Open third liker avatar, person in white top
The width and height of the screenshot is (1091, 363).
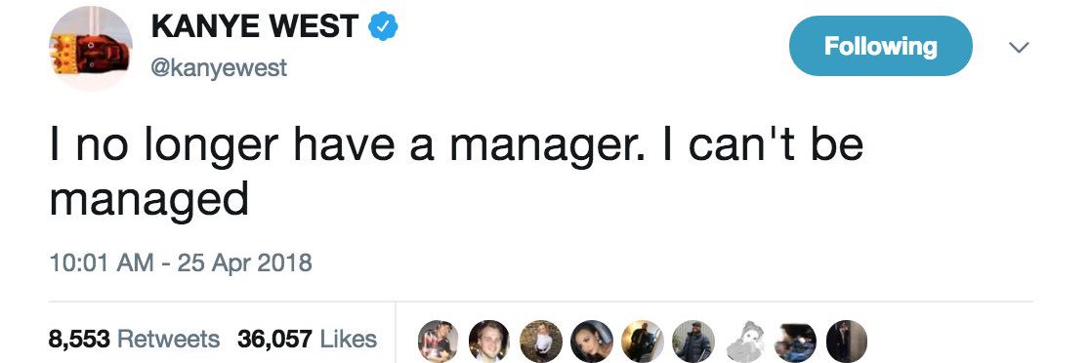coord(541,342)
